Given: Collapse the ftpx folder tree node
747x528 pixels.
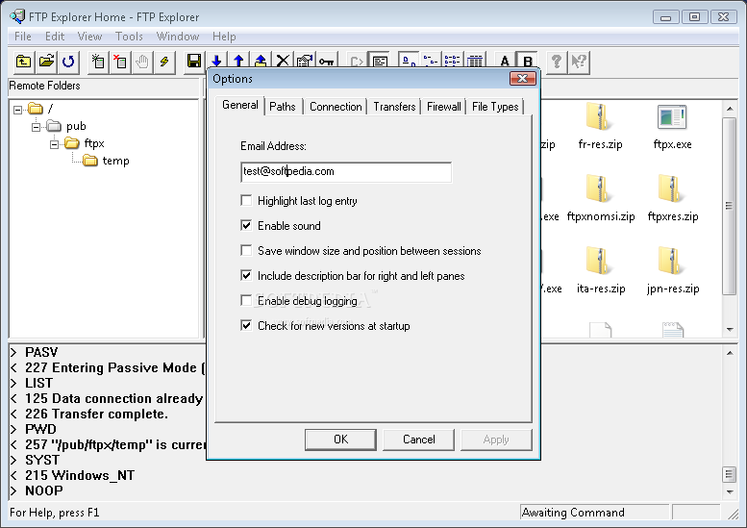Looking at the screenshot, I should (54, 144).
